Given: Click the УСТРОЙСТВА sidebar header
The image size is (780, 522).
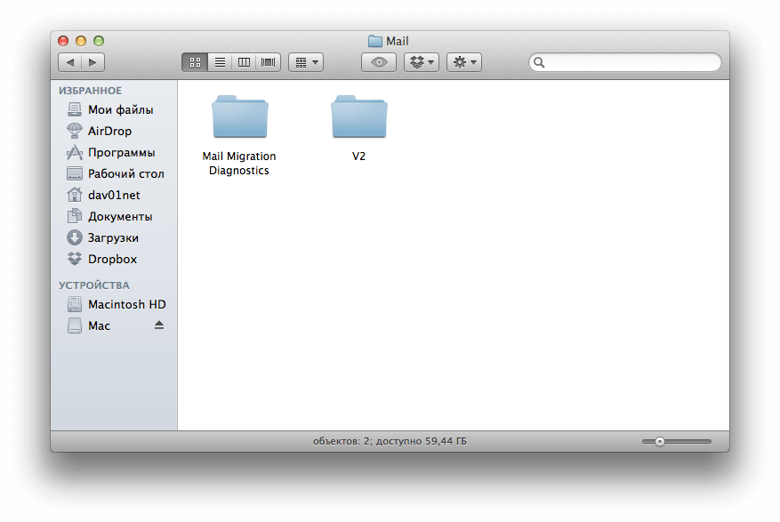Looking at the screenshot, I should pos(94,285).
